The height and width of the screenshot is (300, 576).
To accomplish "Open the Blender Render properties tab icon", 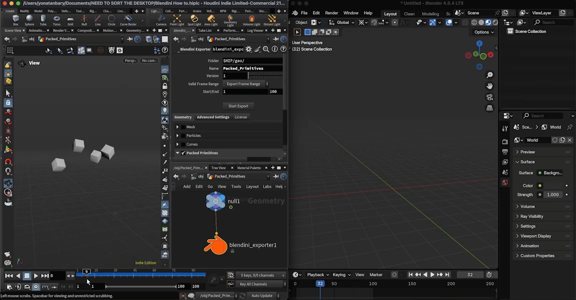I will coord(505,141).
